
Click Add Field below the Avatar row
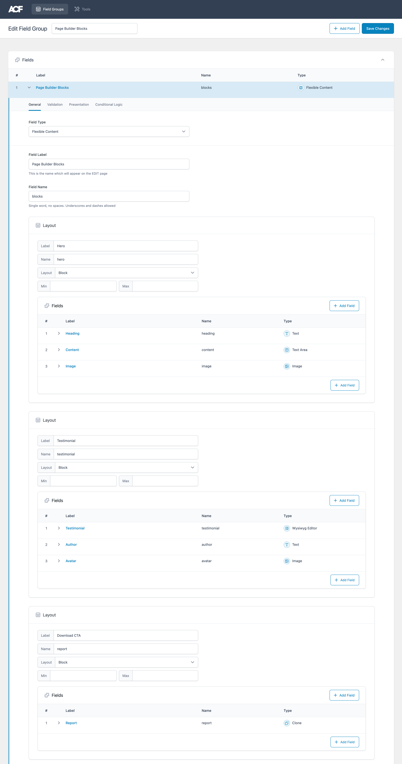[345, 580]
